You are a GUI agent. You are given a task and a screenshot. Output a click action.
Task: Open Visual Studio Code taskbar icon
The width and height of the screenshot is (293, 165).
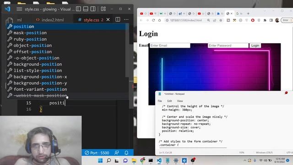tap(159, 160)
